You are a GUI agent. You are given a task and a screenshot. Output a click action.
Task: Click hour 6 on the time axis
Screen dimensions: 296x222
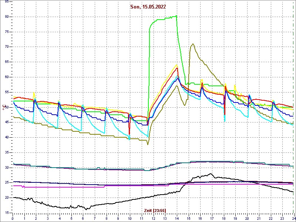coord(83,218)
